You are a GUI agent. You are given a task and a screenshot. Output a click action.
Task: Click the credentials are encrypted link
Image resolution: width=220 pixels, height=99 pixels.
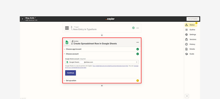click(110, 66)
